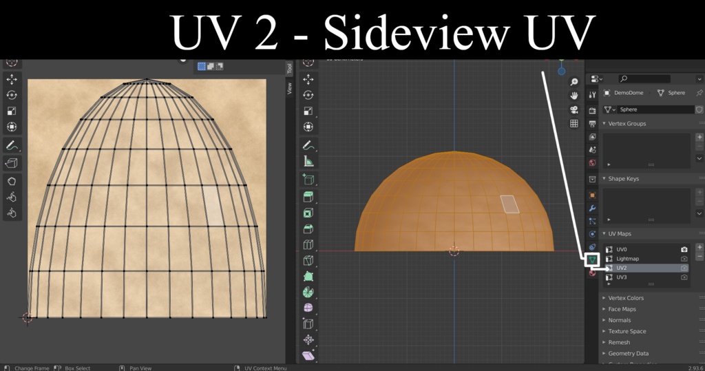The height and width of the screenshot is (371, 705).
Task: Open the View sidebar tab in UV editor
Action: click(289, 88)
